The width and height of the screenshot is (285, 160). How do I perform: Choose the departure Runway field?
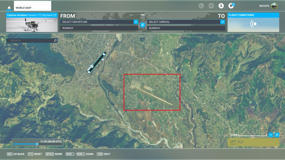(99, 28)
